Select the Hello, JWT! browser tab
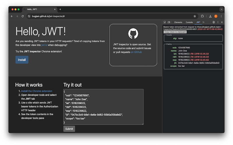 point(39,9)
